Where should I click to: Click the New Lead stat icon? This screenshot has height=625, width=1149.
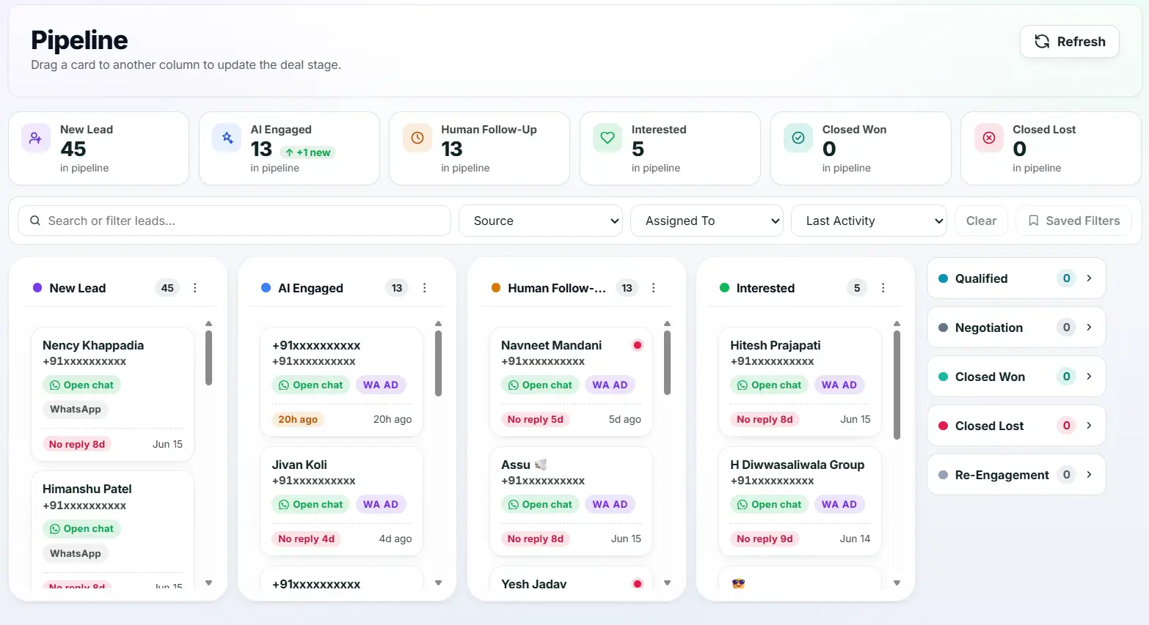[x=35, y=138]
